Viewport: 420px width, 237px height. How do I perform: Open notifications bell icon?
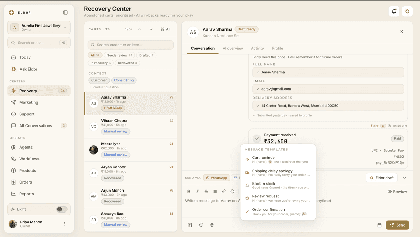coord(394,12)
